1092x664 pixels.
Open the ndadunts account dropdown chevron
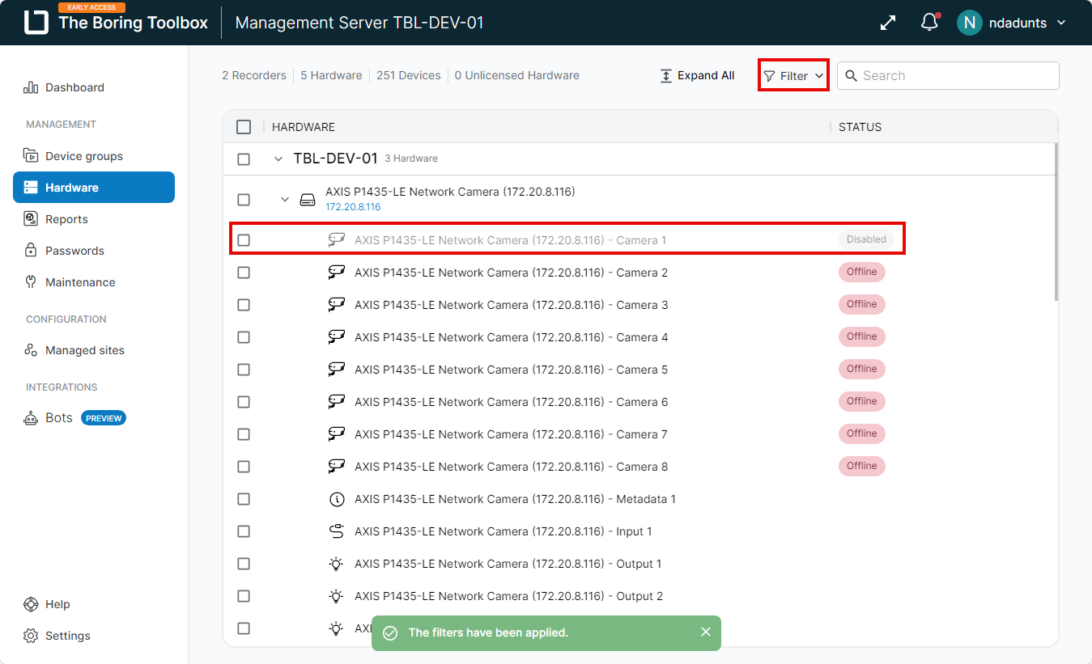coord(1062,23)
